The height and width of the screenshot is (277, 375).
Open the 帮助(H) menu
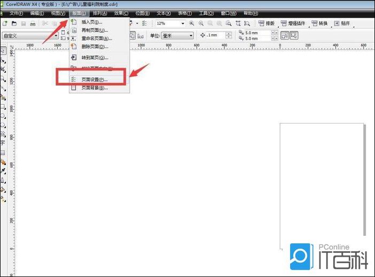click(x=251, y=13)
